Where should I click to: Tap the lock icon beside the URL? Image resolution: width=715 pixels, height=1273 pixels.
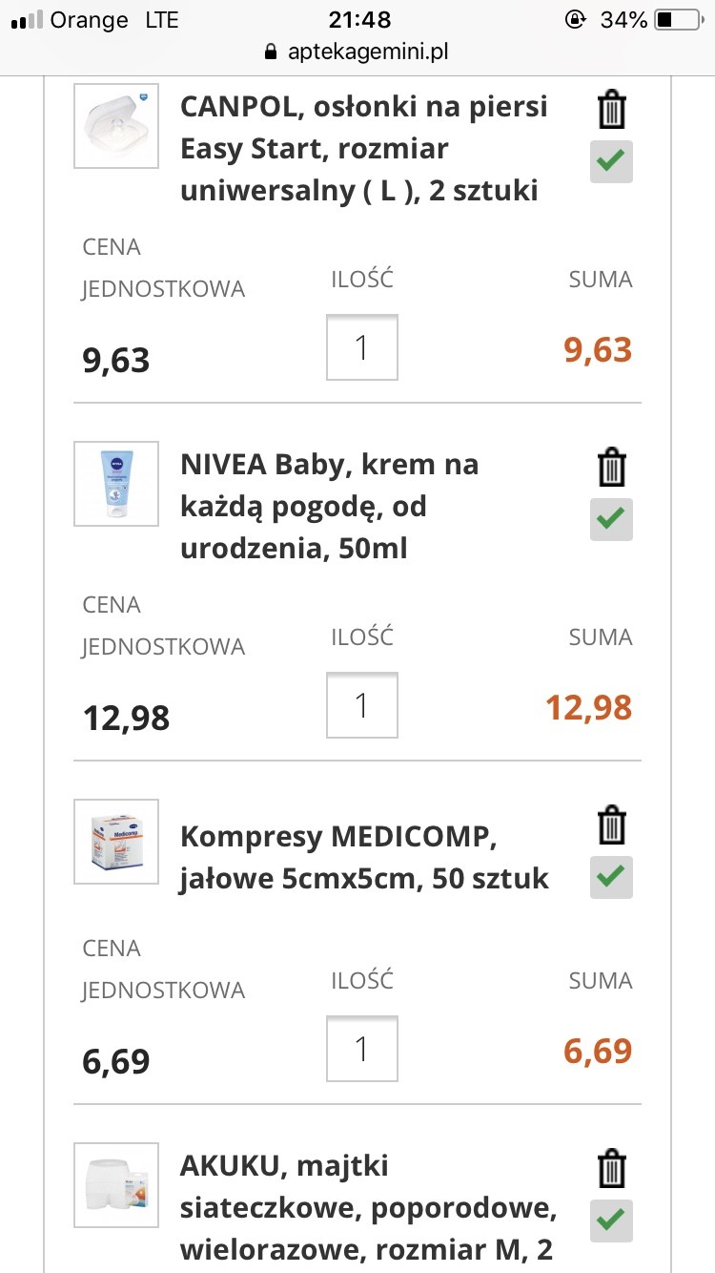coord(270,52)
